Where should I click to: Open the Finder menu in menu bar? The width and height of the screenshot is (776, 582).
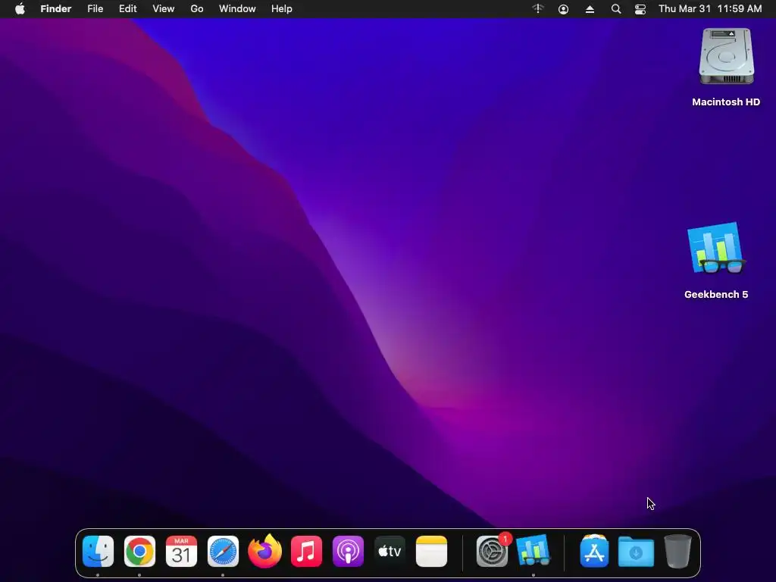[x=56, y=9]
